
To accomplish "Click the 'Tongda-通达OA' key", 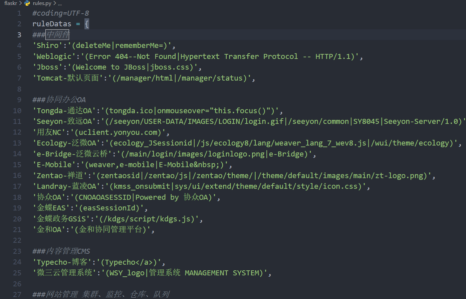I will click(64, 111).
